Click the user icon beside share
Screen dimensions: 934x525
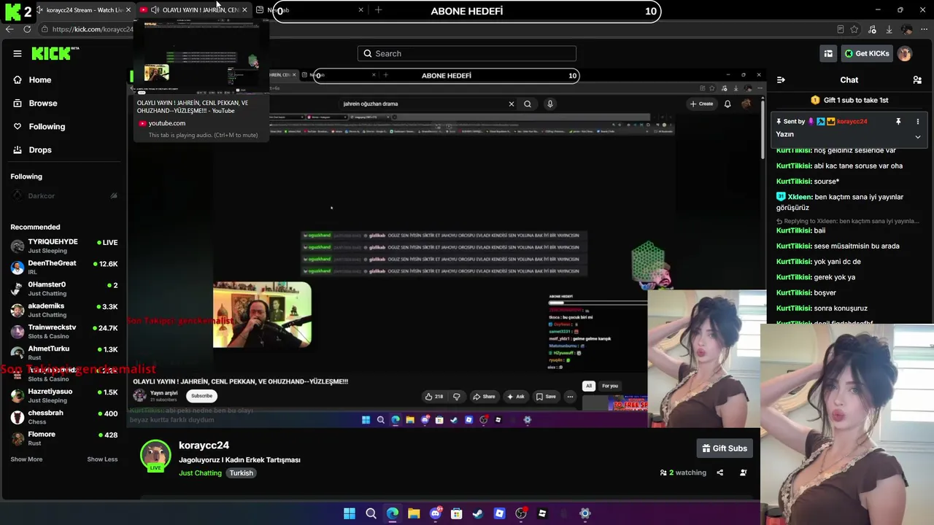coord(743,472)
